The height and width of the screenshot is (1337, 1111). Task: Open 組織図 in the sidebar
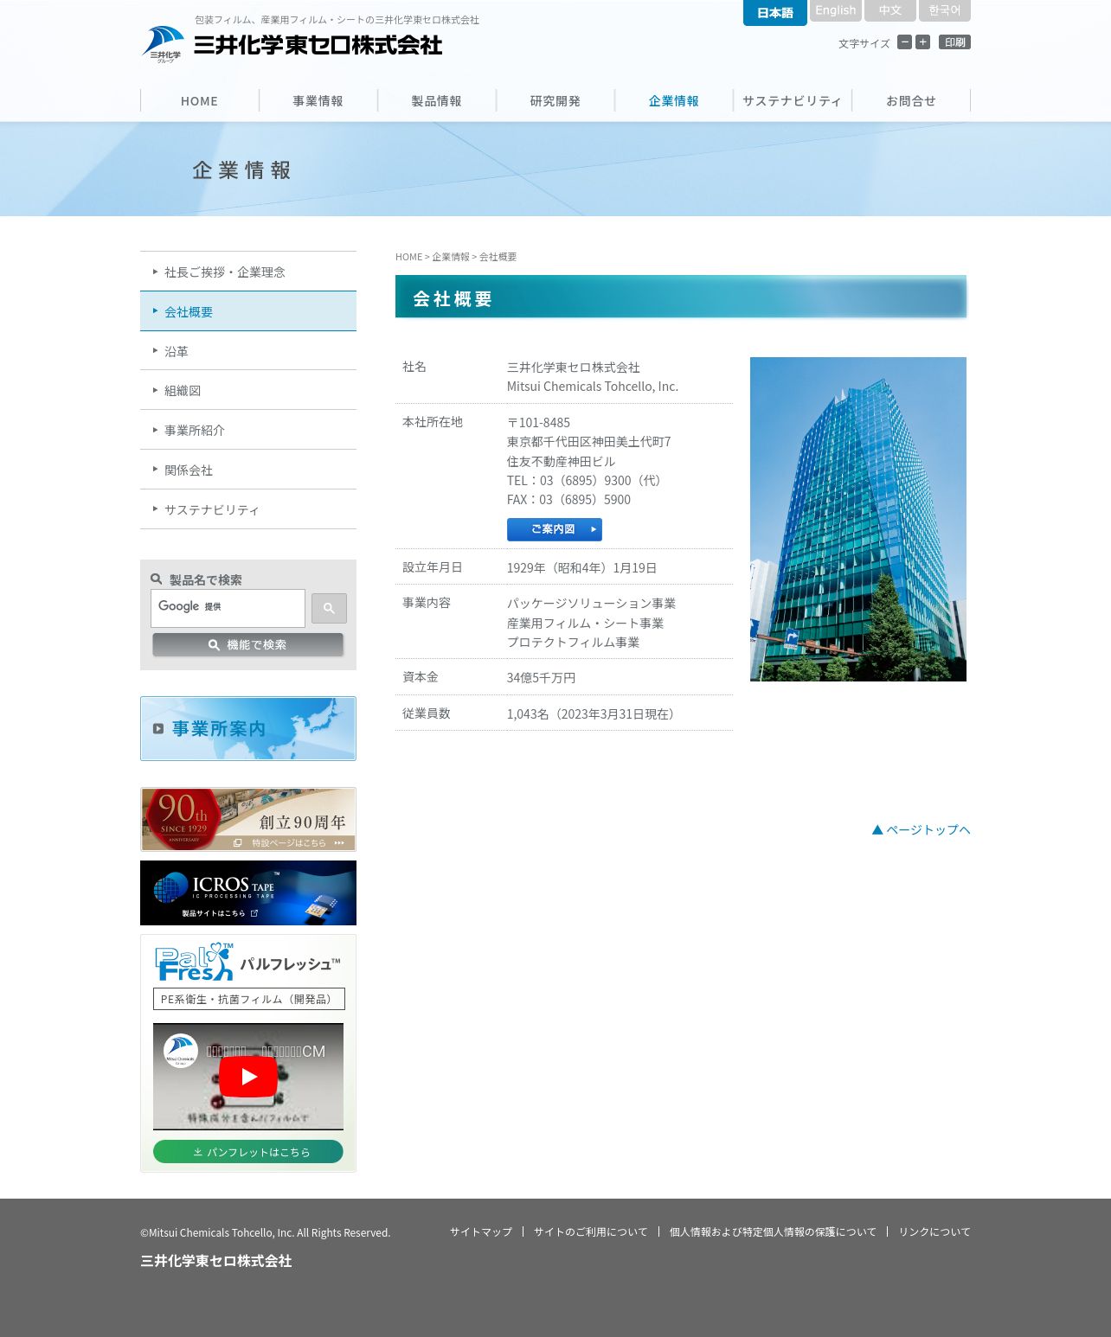click(x=248, y=390)
